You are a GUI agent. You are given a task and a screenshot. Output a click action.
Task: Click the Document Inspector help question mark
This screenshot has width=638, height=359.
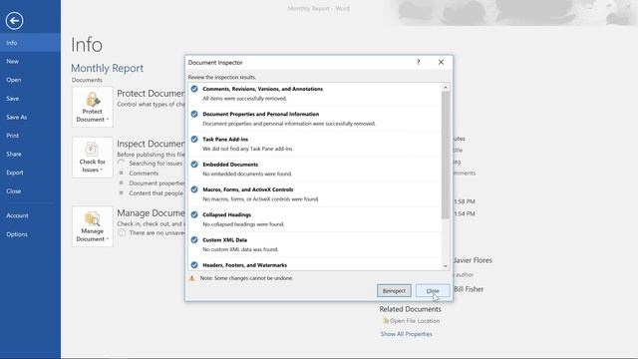tap(419, 62)
